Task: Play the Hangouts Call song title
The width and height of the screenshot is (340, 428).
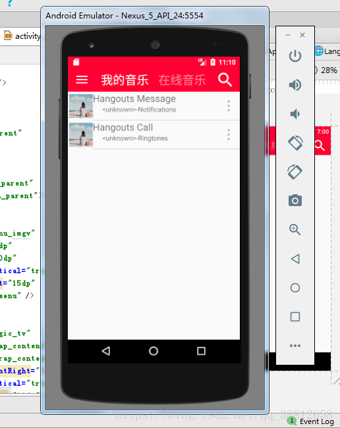Action: (123, 128)
